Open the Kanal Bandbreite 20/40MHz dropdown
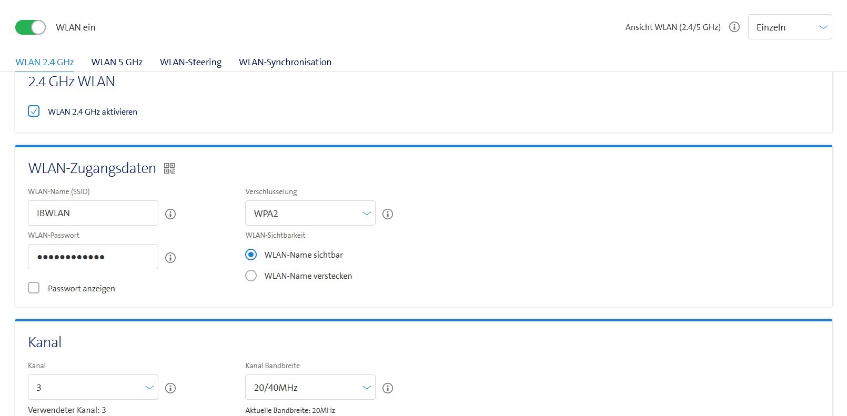 [310, 388]
